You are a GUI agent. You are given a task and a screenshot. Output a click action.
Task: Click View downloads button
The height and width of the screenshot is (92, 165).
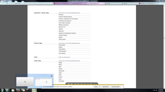tap(115, 87)
